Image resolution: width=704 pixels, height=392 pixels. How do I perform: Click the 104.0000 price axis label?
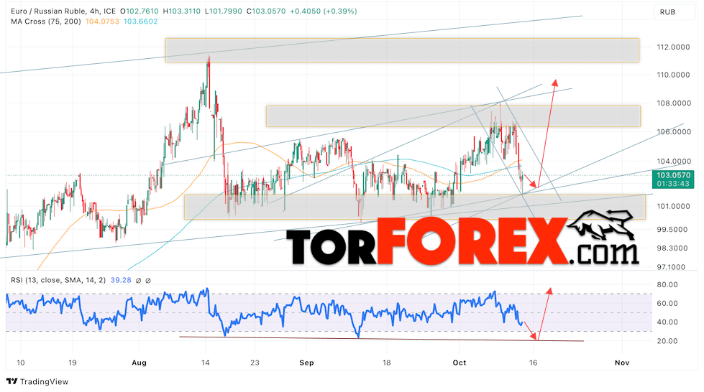tap(673, 162)
